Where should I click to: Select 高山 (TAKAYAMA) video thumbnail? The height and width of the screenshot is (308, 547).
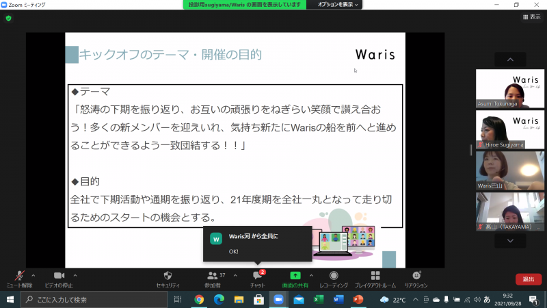[510, 211]
